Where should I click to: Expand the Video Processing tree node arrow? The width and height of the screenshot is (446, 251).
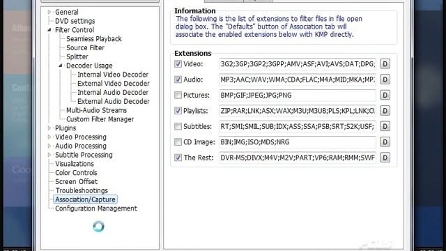49,137
